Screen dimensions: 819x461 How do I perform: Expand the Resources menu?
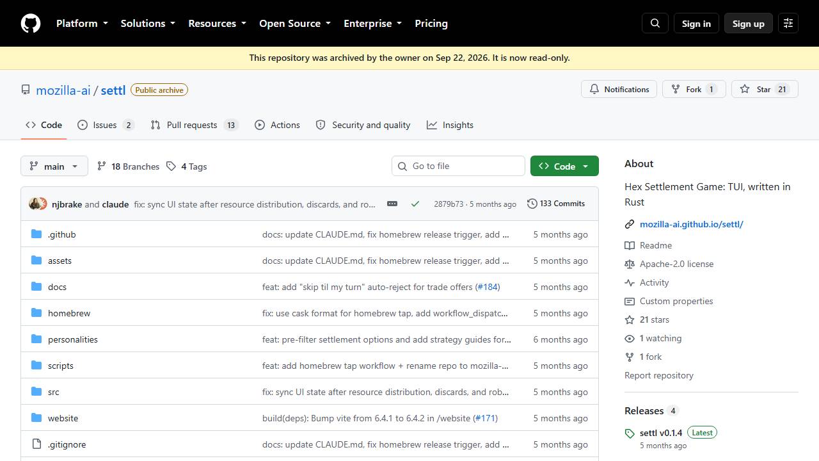[217, 24]
